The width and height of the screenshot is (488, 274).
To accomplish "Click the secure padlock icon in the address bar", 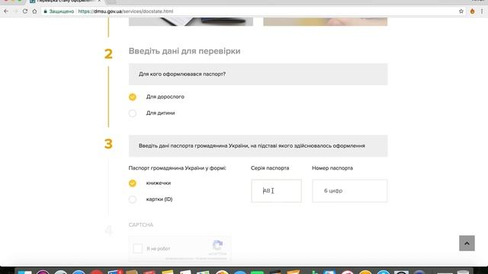I will (46, 11).
